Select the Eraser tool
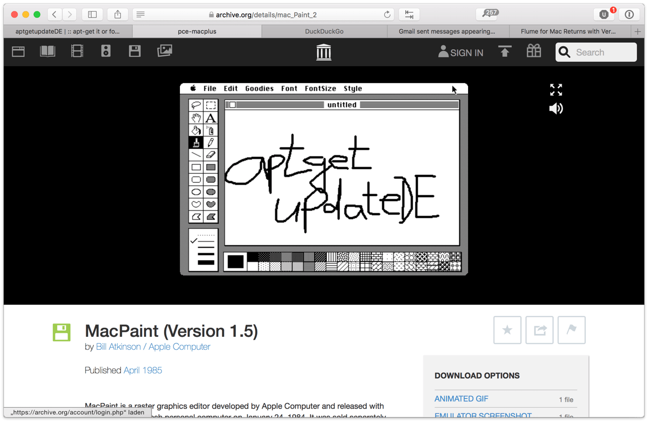Screen dimensions: 648x421 tap(211, 155)
